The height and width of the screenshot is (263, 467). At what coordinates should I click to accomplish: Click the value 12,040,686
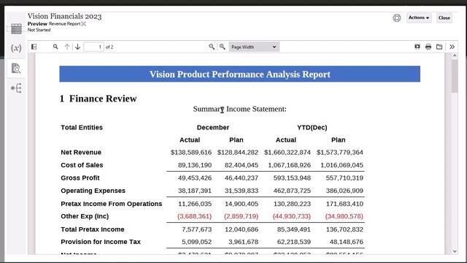pyautogui.click(x=242, y=229)
